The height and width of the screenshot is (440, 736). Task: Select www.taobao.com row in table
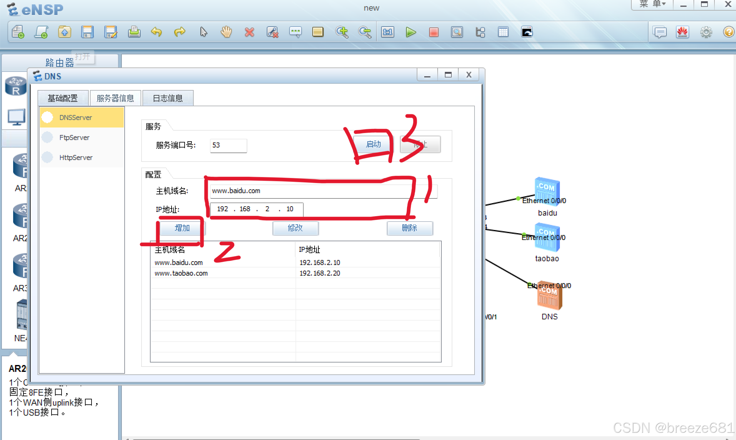[x=181, y=273]
